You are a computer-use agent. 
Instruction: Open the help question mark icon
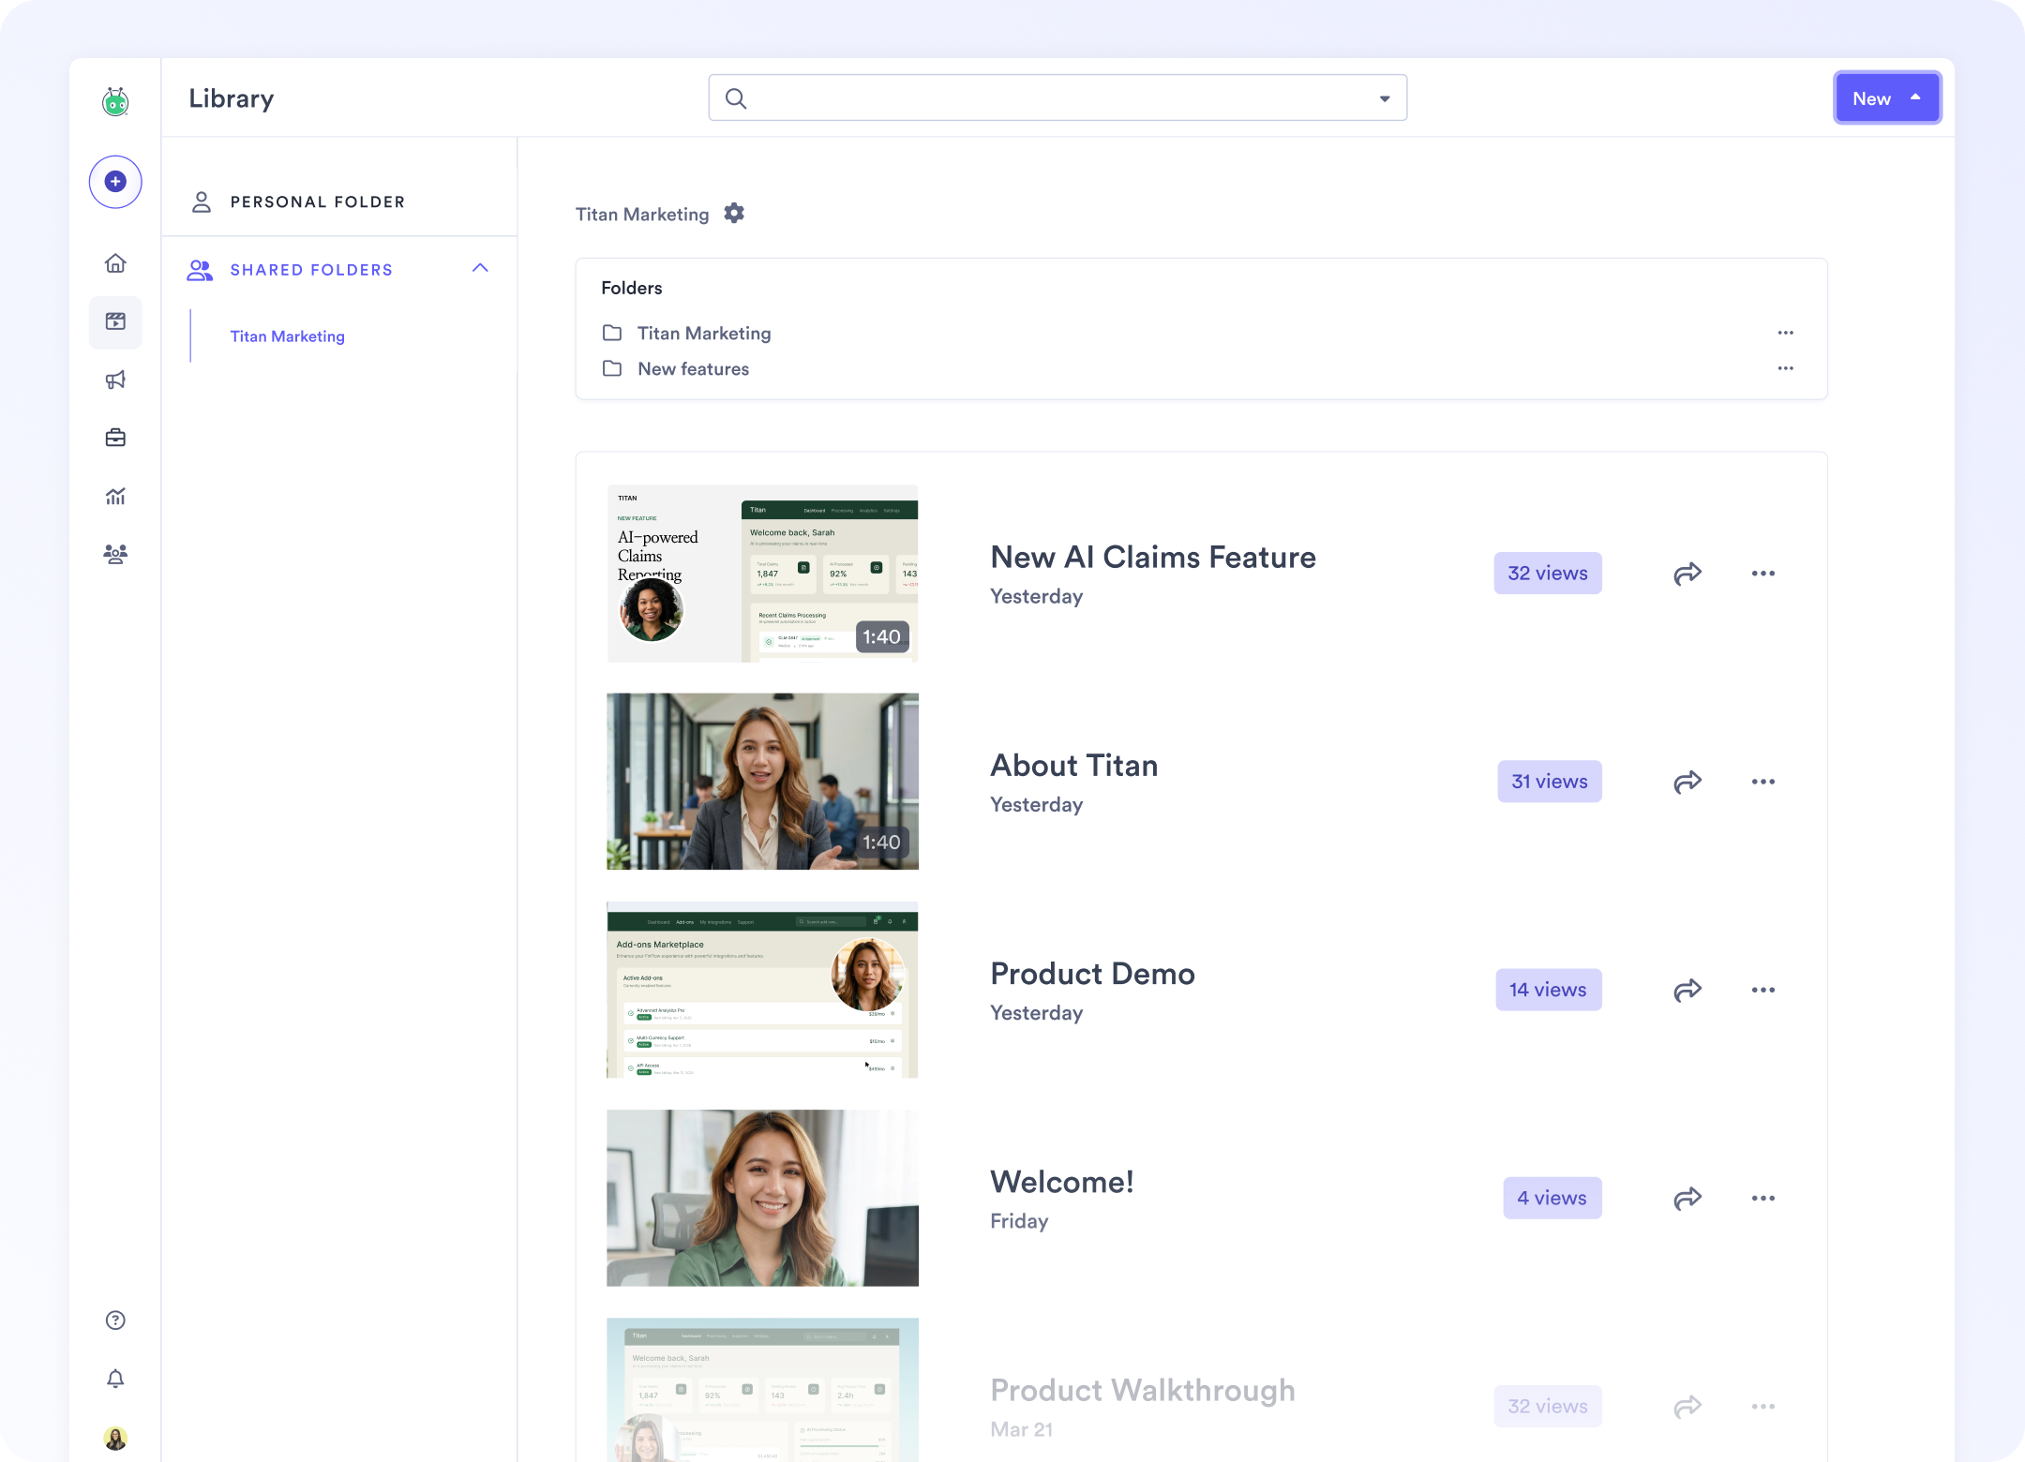tap(115, 1320)
